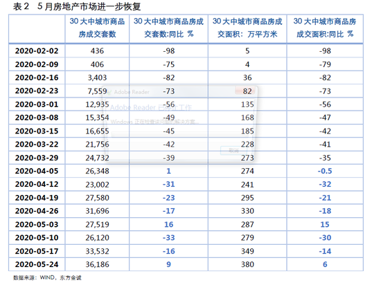Image resolution: width=381 pixels, height=287 pixels.
Task: Click the transaction count value 15,354
Action: pyautogui.click(x=97, y=118)
